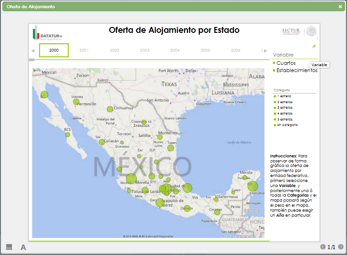Click the Sinaloa bubble near Culiacán
The width and height of the screenshot is (347, 255).
(101, 142)
